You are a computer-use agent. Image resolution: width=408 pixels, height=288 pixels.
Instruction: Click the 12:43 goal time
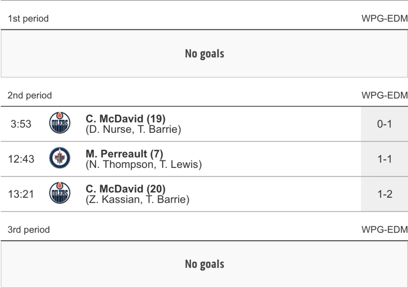pos(21,159)
